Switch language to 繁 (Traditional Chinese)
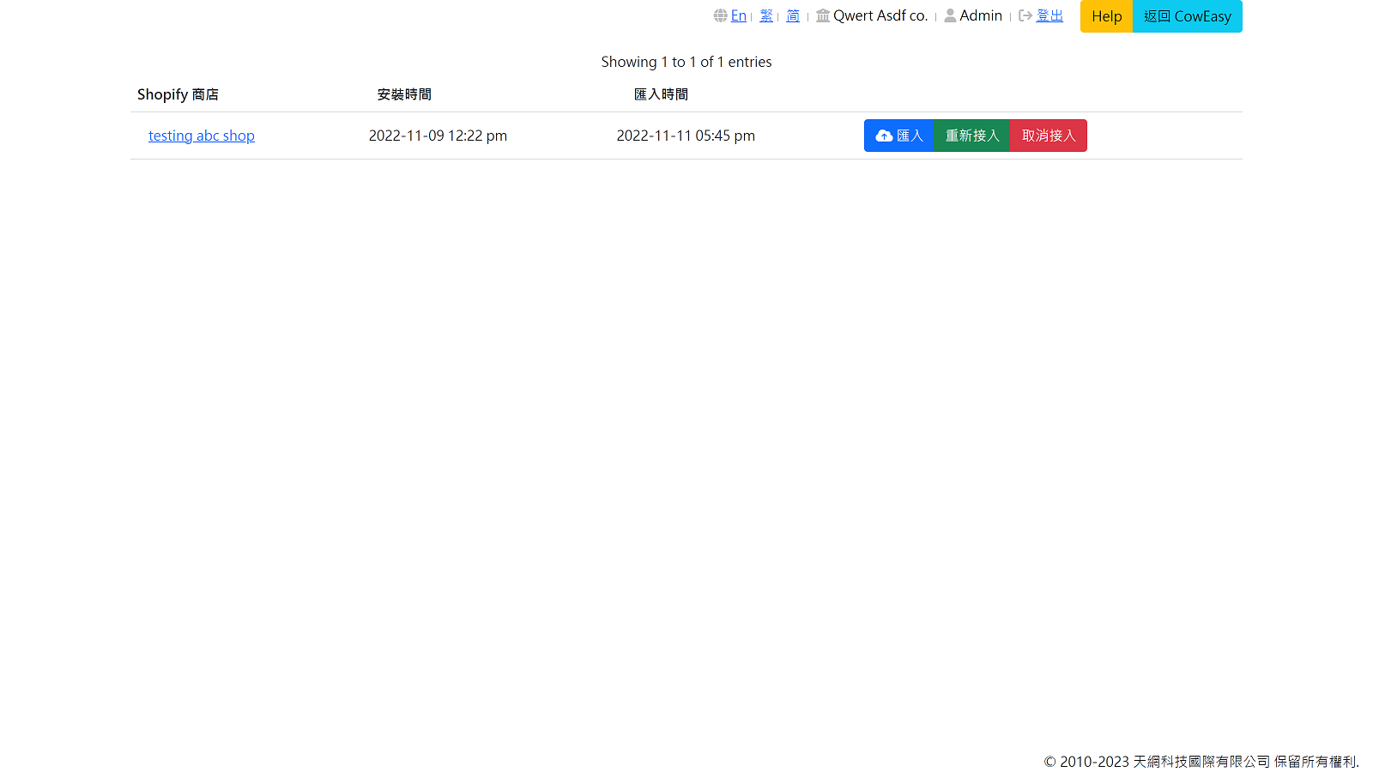Image resolution: width=1373 pixels, height=772 pixels. point(766,15)
